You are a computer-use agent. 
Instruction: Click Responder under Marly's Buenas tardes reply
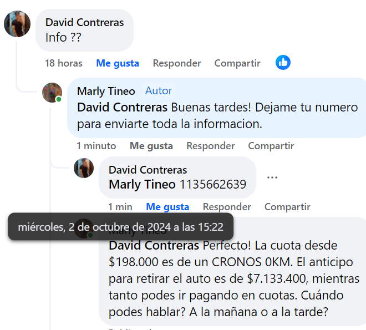211,146
